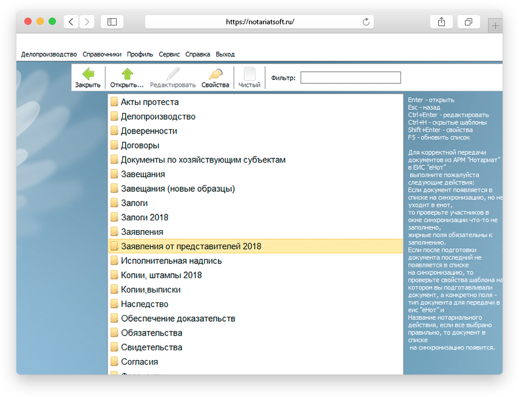Click the Открыть green up-arrow icon
The image size is (519, 397).
[127, 73]
